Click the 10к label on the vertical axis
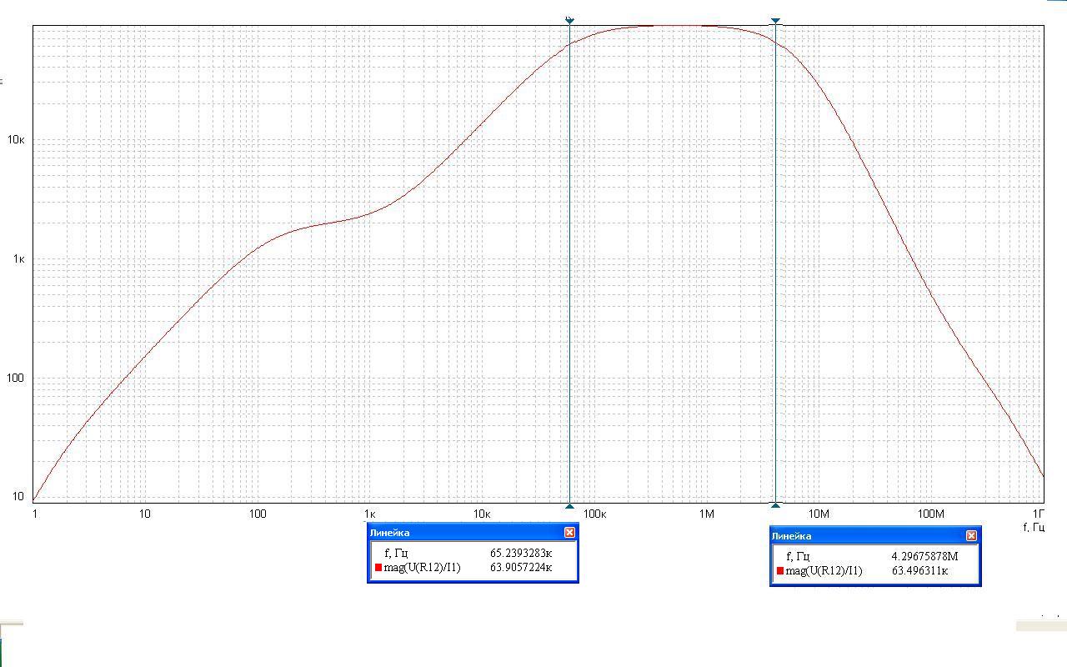 coord(17,139)
